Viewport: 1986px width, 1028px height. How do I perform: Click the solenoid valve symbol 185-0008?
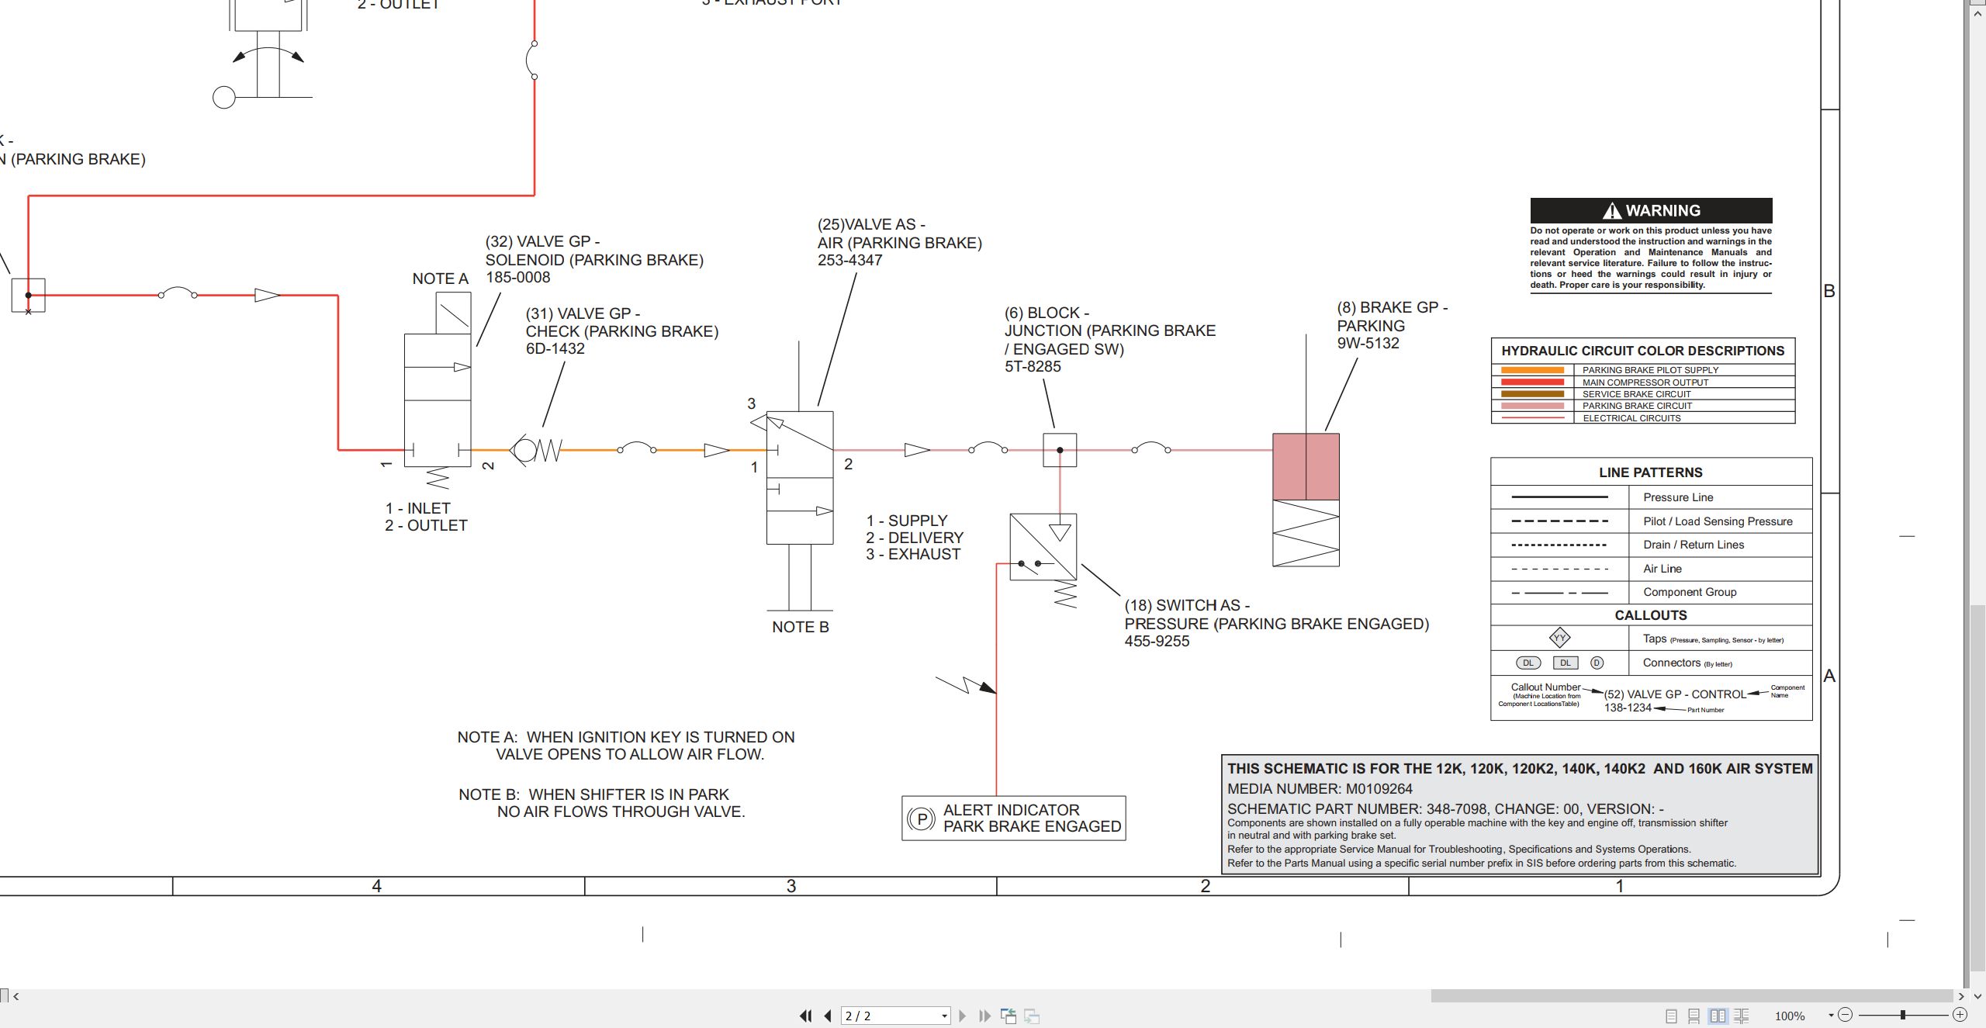click(438, 400)
